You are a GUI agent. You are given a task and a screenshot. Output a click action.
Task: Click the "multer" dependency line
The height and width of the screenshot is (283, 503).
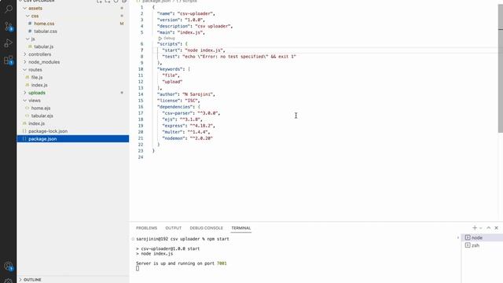[186, 132]
